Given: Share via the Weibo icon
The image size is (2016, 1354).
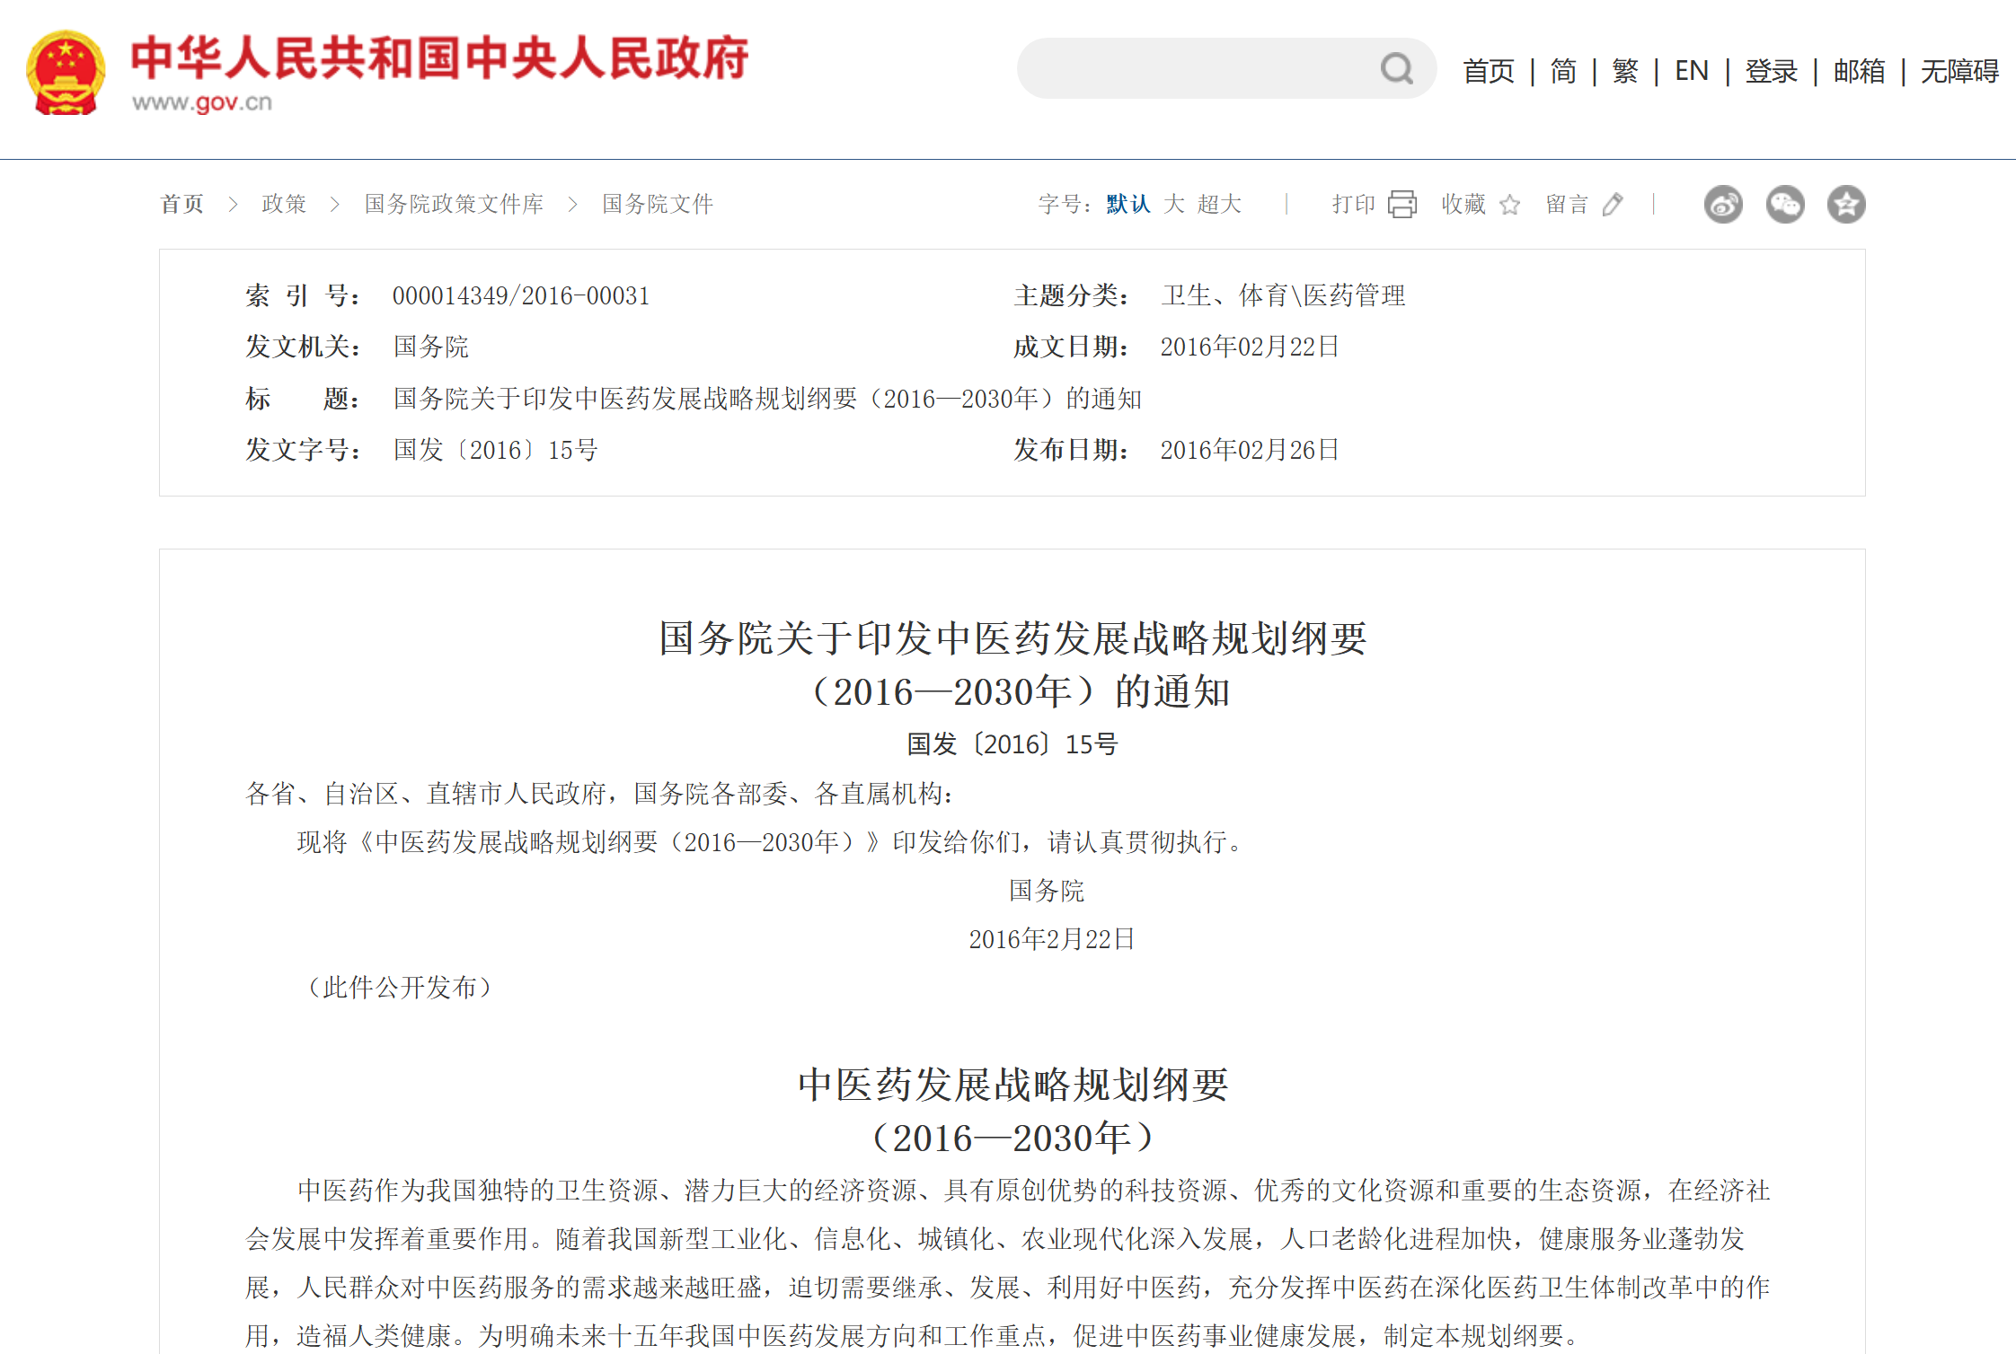Looking at the screenshot, I should pyautogui.click(x=1723, y=205).
